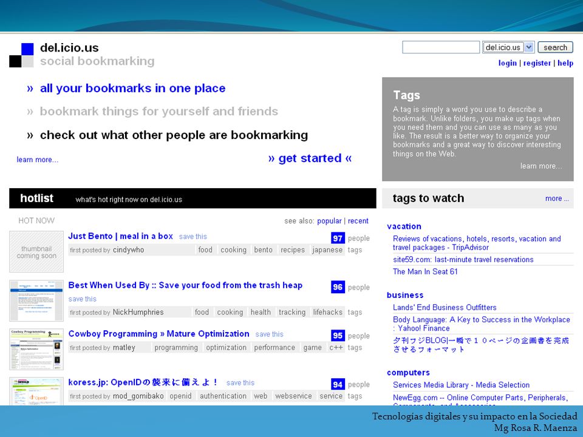The width and height of the screenshot is (583, 437).
Task: Select the authentication tag
Action: coord(223,396)
